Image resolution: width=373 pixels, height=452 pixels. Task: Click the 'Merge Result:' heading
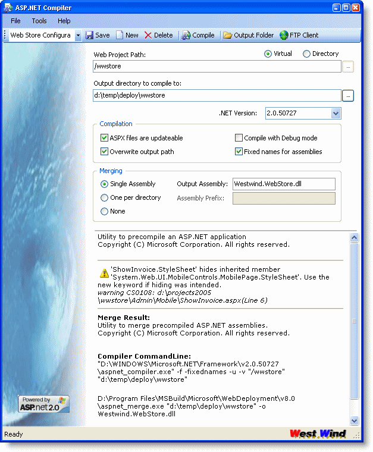pyautogui.click(x=124, y=318)
